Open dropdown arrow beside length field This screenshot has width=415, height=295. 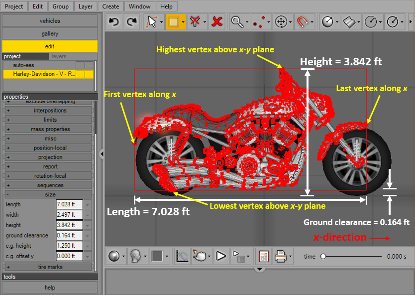(88, 205)
